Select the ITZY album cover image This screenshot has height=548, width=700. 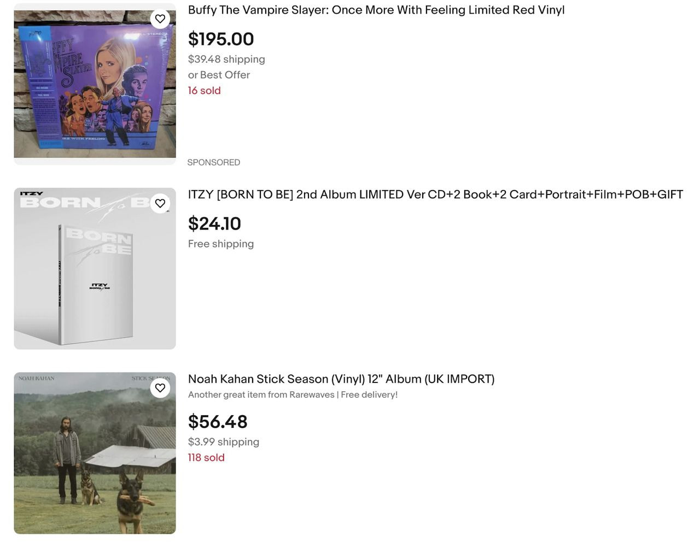click(94, 268)
